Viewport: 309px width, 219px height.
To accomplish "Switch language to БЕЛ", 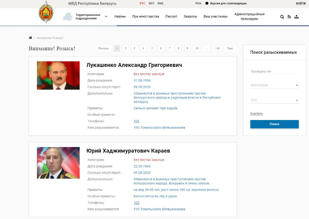I will pos(151,3).
